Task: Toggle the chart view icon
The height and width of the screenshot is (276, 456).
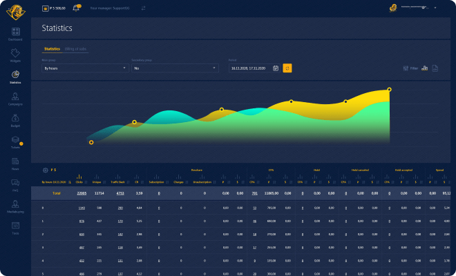Action: (425, 68)
